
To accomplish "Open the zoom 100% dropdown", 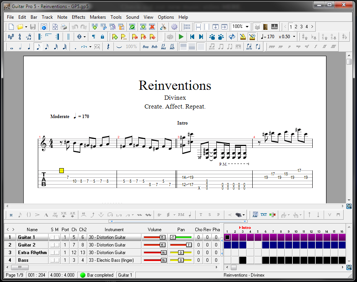I will click(x=247, y=27).
